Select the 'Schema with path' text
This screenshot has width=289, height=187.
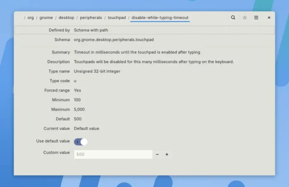(91, 30)
